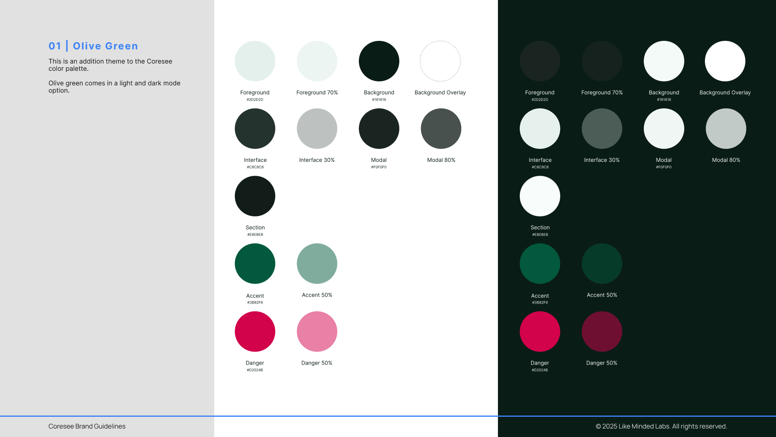Click the dark mode Accent 50% swatch

click(602, 263)
